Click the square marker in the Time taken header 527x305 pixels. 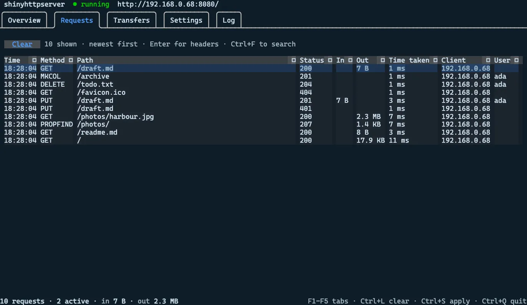[435, 60]
